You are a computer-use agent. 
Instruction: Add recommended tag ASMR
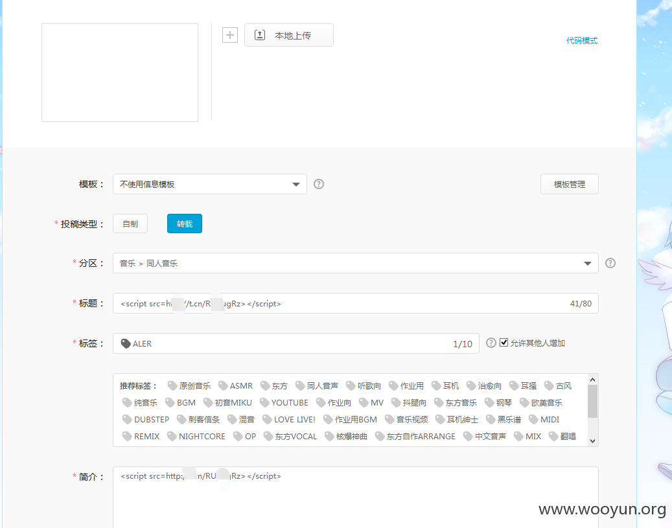click(236, 385)
